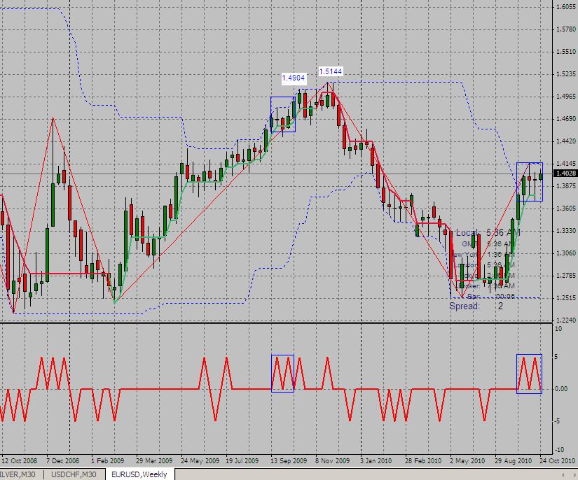Viewport: 578px width, 480px height.
Task: Click the 0.00 indicator scale label
Action: click(x=562, y=389)
